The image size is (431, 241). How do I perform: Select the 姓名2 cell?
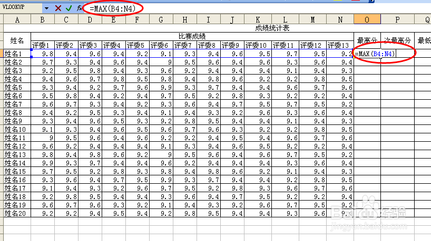pos(17,62)
